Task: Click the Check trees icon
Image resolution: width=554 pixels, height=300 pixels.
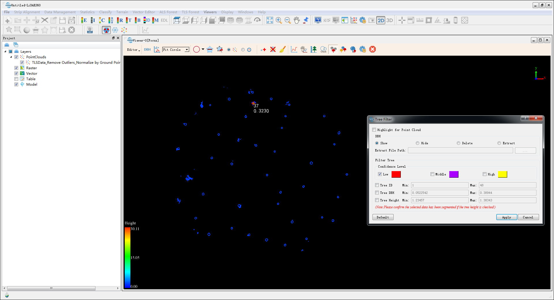Action: click(323, 50)
